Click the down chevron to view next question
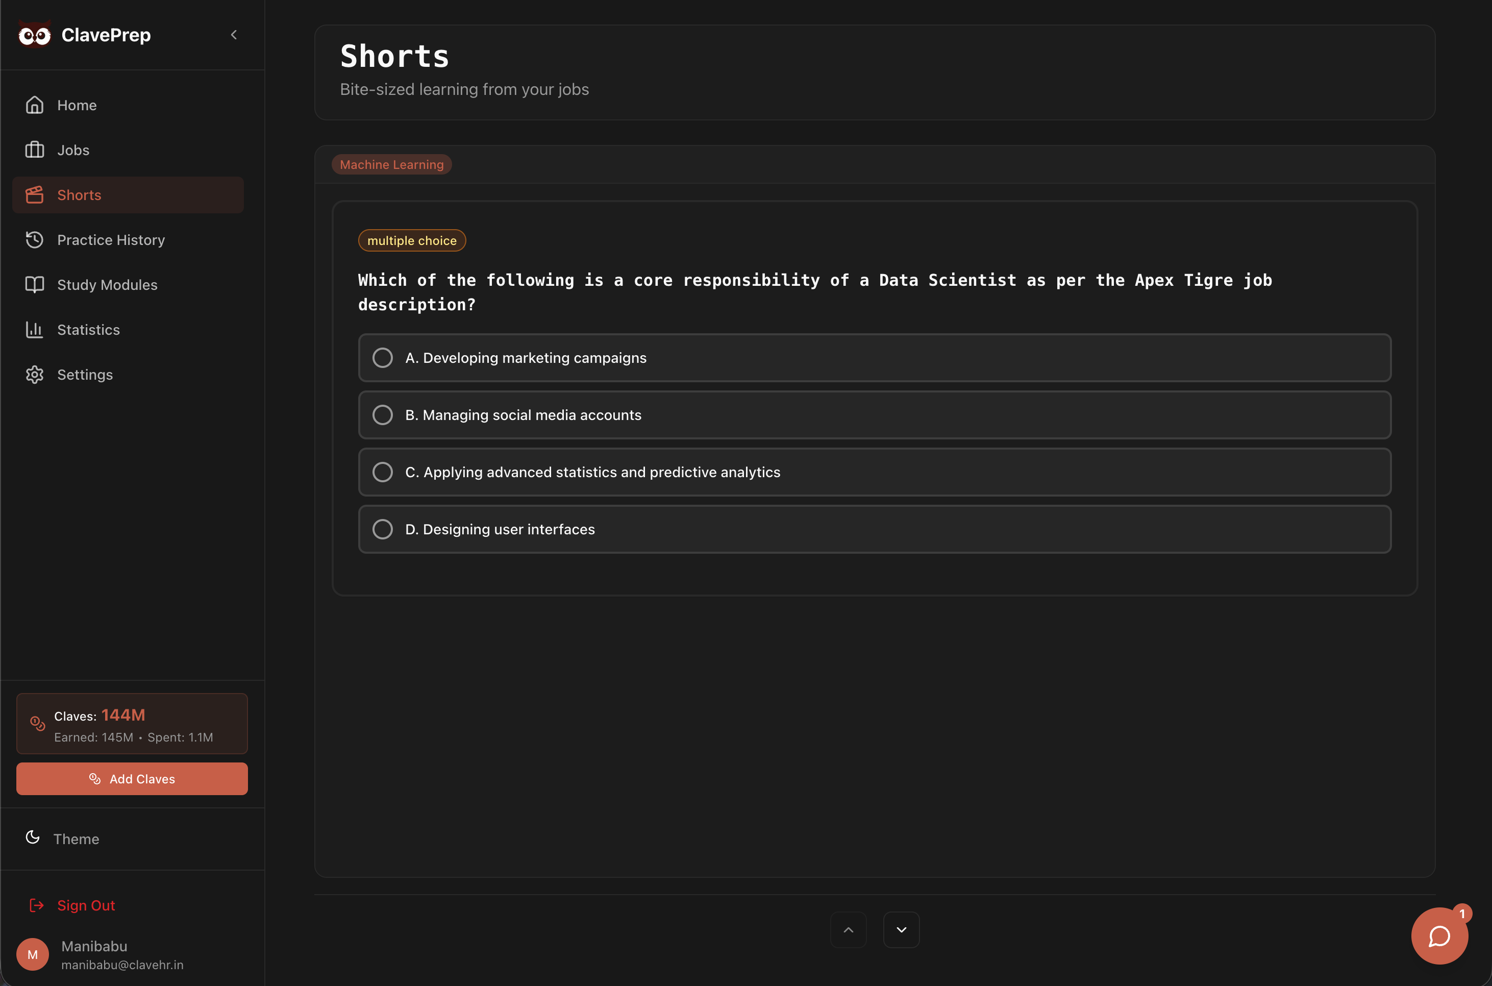This screenshot has width=1492, height=986. coord(901,929)
